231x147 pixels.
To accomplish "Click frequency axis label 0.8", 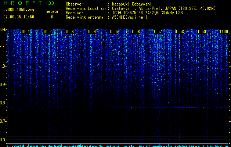I will pos(3,103).
